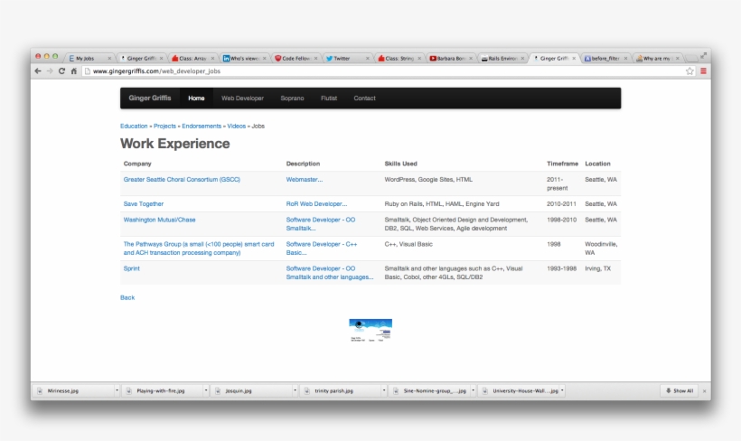Viewport: 741px width, 441px height.
Task: Open Flutist in the site navbar
Action: pyautogui.click(x=329, y=99)
